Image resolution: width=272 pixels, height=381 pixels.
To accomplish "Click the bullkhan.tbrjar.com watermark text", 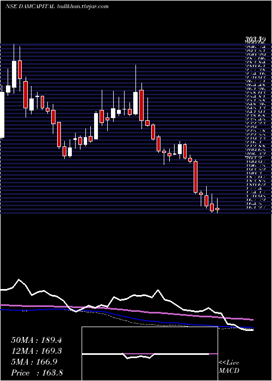I will 83,7.
